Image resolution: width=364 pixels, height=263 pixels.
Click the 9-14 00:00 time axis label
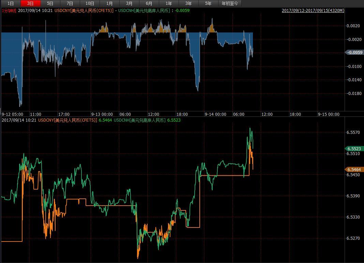point(215,114)
